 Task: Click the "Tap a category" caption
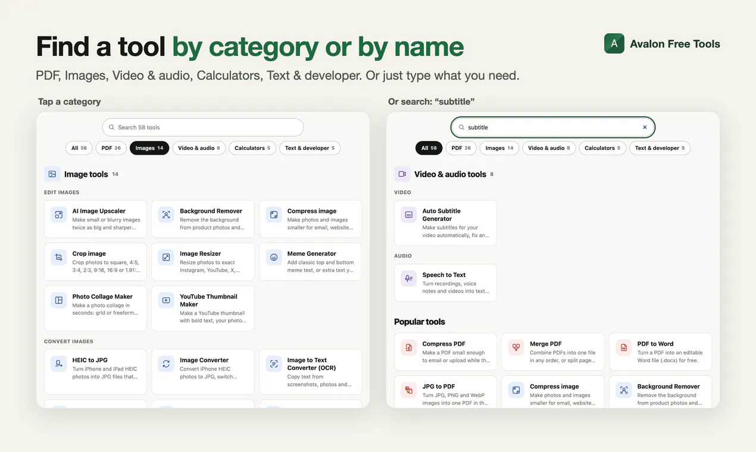(x=70, y=102)
